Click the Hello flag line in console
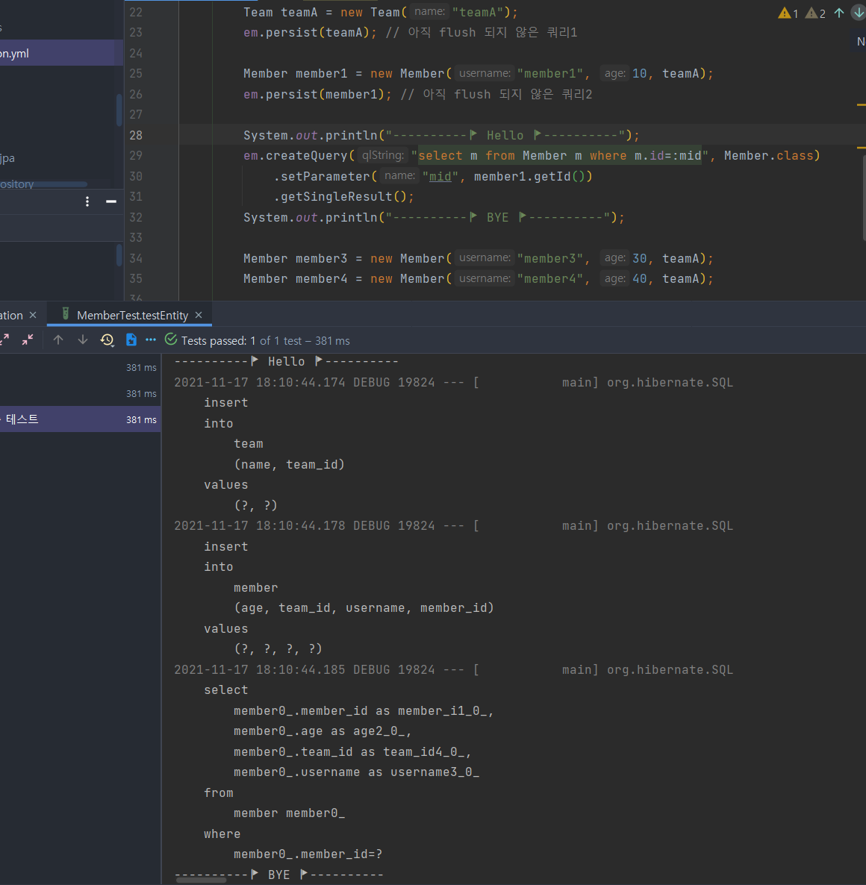 coord(286,362)
